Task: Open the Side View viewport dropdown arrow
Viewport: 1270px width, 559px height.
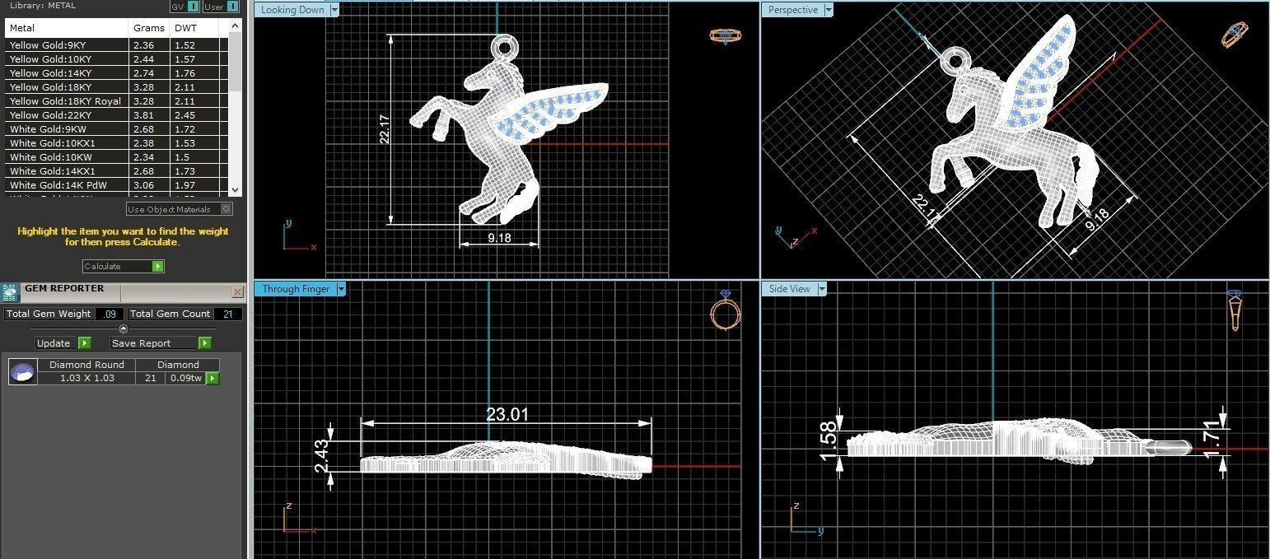Action: [x=821, y=289]
